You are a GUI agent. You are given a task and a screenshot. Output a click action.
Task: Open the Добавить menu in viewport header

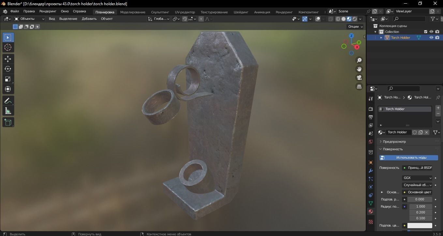tap(89, 19)
